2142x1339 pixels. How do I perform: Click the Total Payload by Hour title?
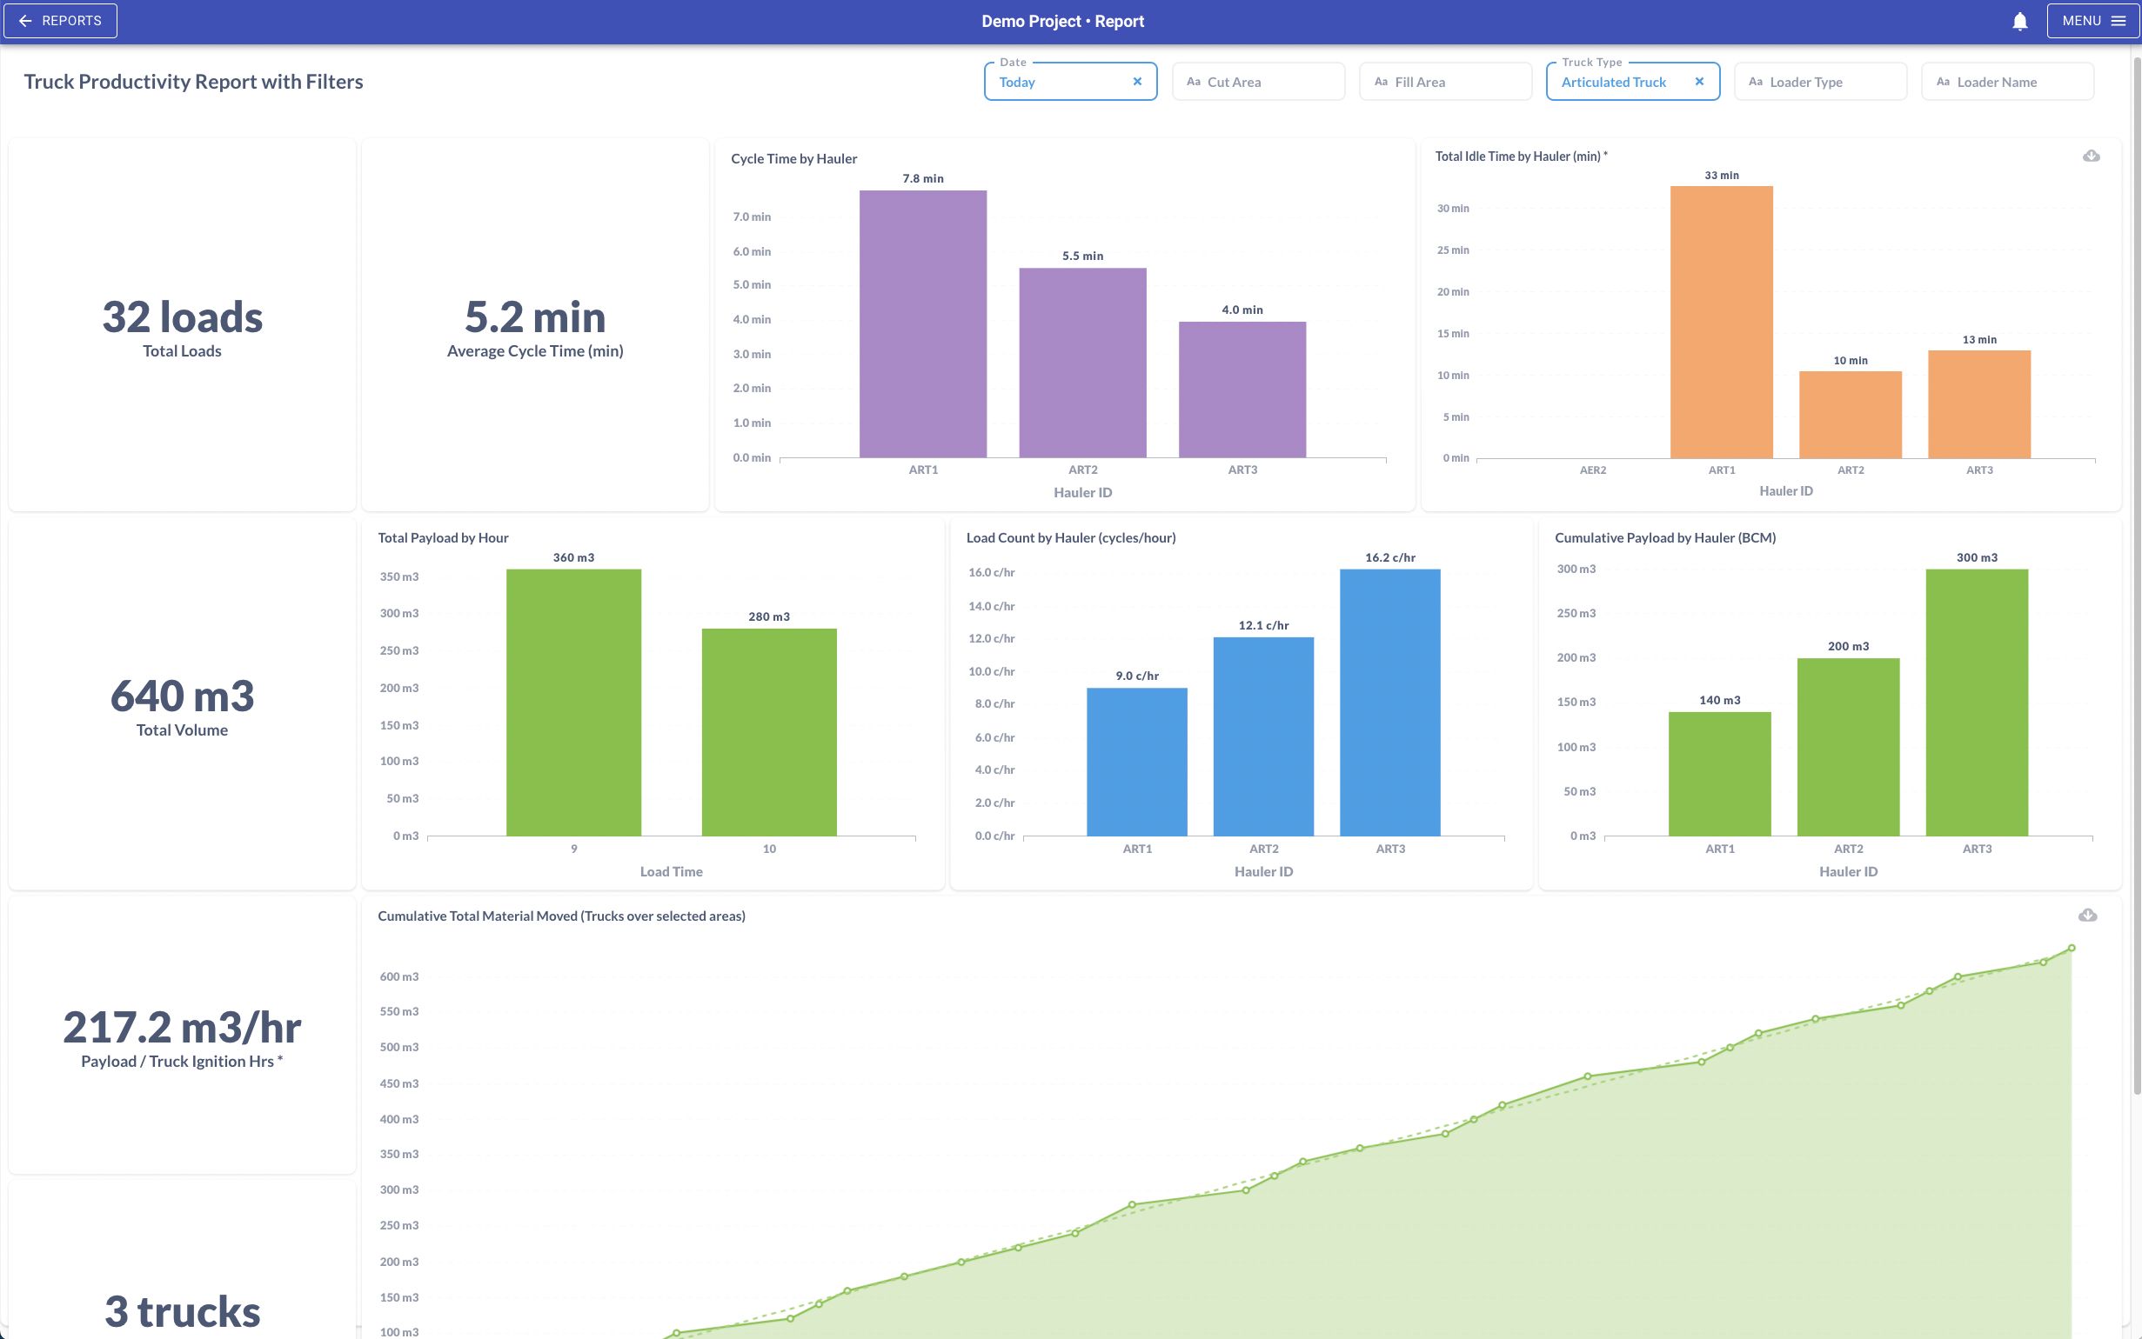coord(443,537)
